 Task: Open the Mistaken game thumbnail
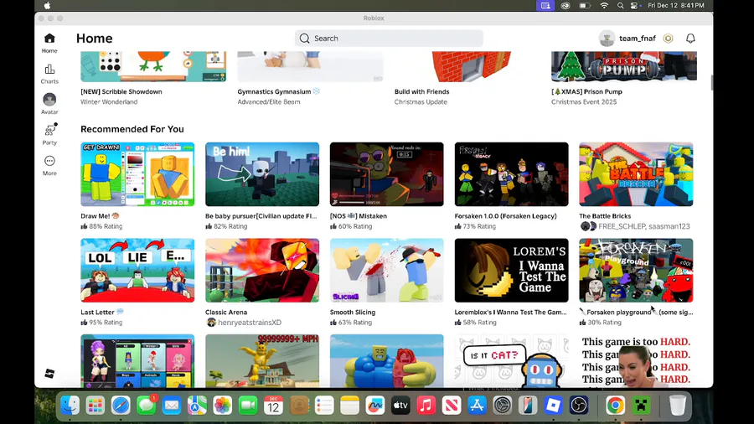click(x=386, y=174)
